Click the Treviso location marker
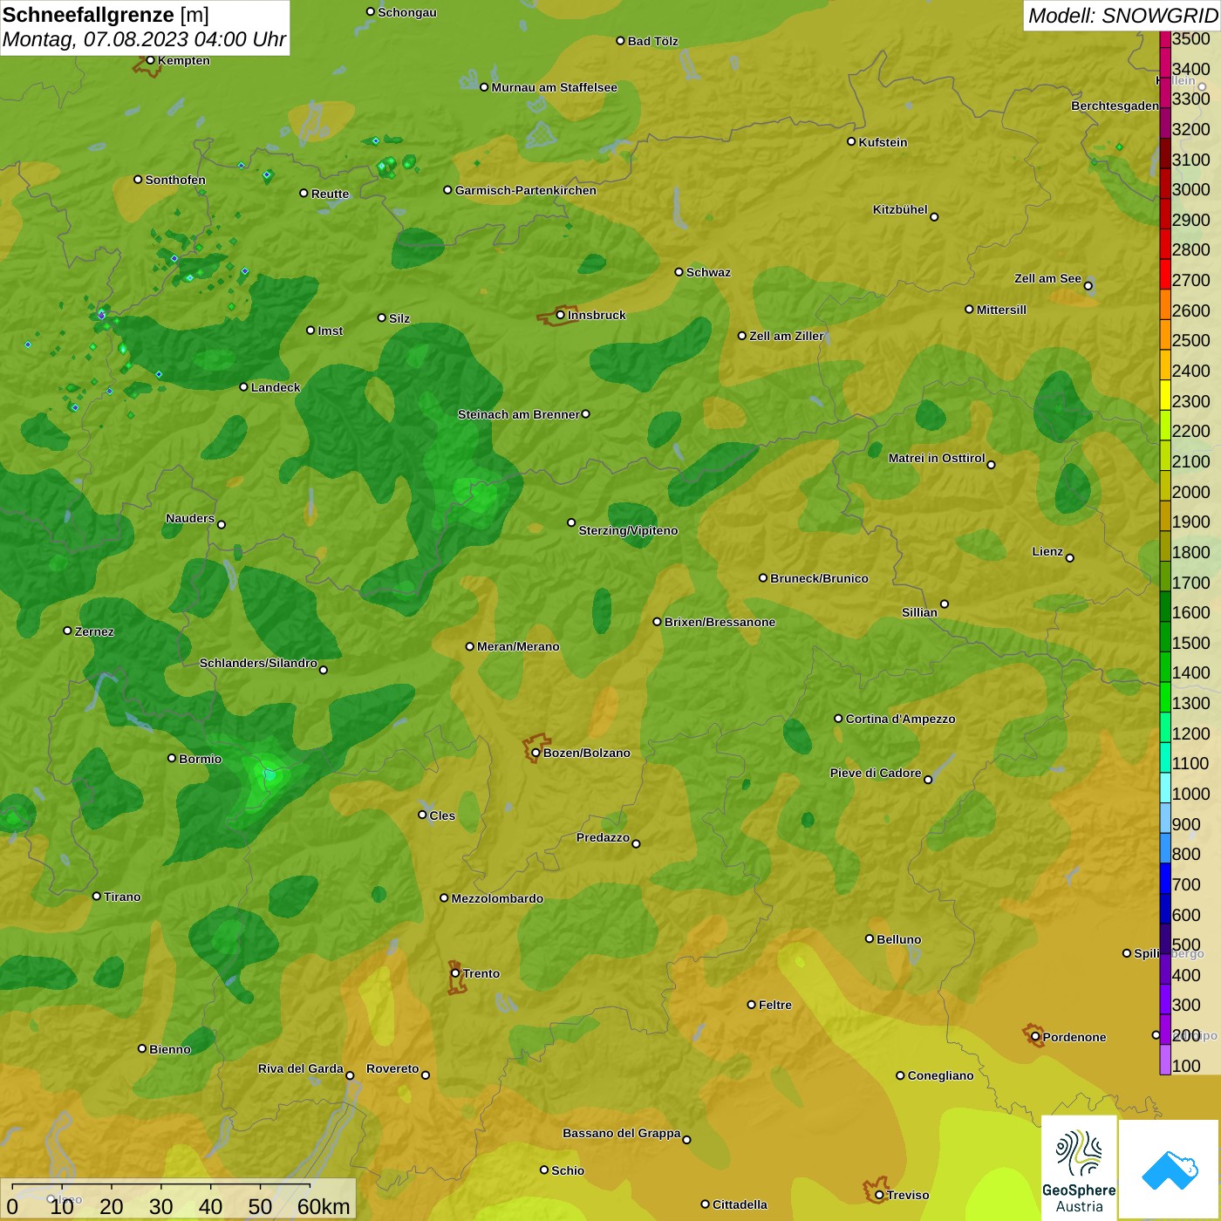Image resolution: width=1221 pixels, height=1221 pixels. pos(879,1195)
